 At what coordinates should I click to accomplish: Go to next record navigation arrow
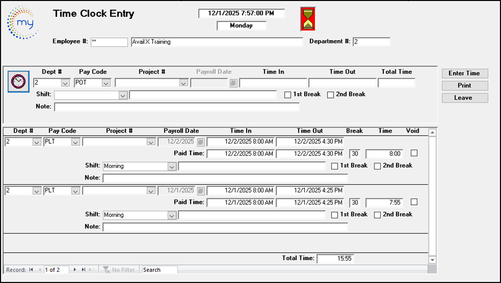point(75,270)
